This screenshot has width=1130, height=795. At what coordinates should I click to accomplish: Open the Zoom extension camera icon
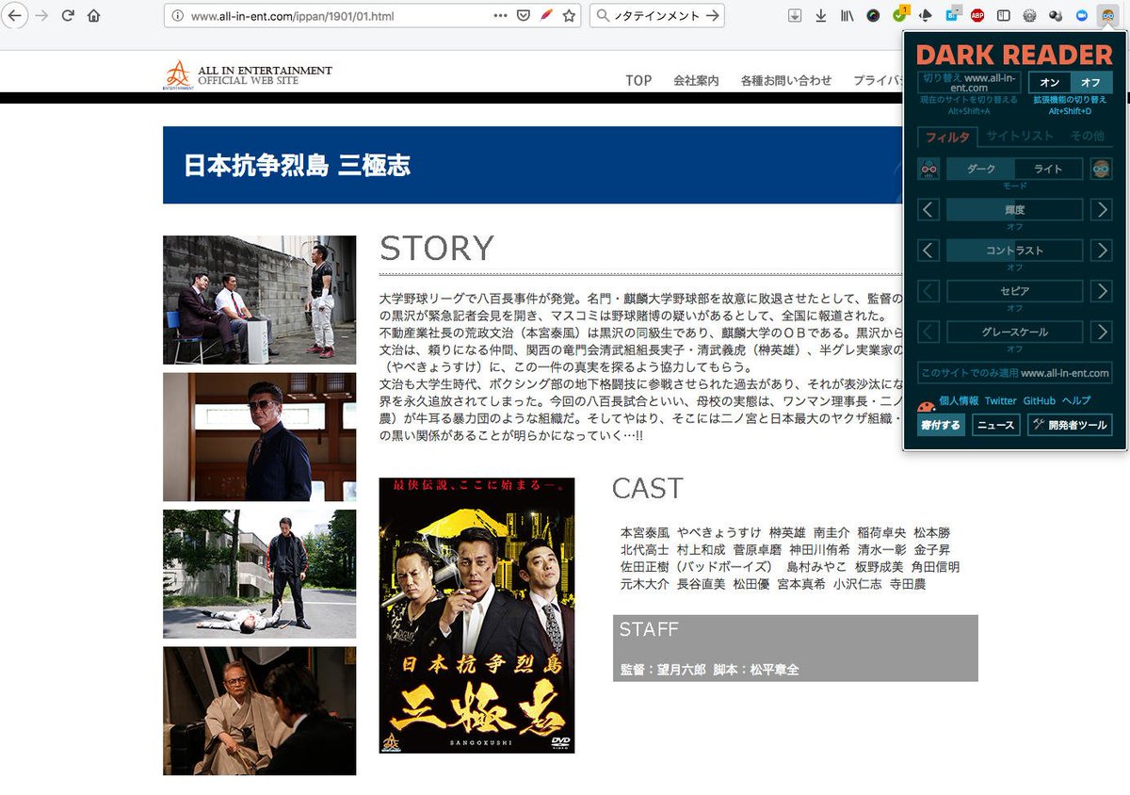(x=1081, y=16)
